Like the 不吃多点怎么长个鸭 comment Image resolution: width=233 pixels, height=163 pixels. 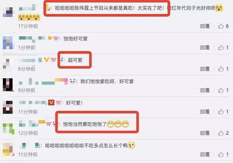[x=221, y=155]
